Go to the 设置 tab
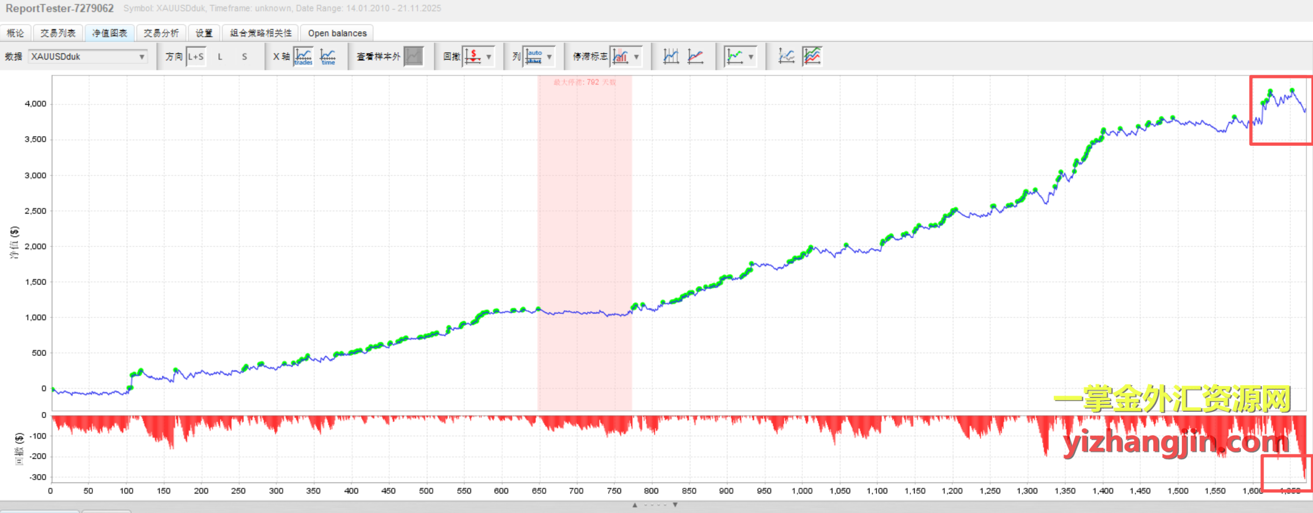 (204, 33)
